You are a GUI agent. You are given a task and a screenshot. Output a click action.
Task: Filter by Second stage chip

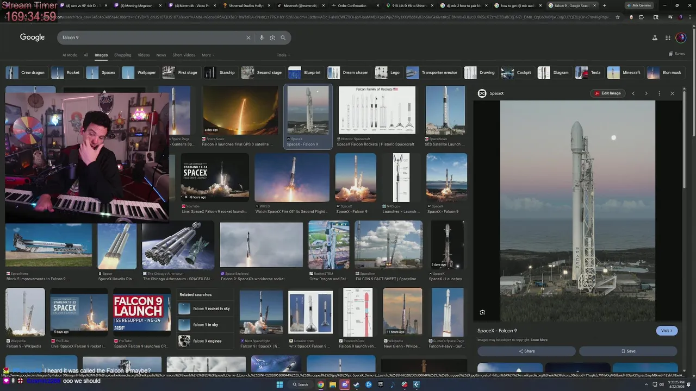coord(263,72)
